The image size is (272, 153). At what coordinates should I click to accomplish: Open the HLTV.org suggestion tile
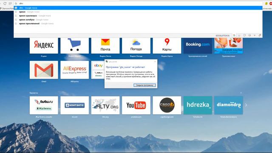pyautogui.click(x=105, y=105)
